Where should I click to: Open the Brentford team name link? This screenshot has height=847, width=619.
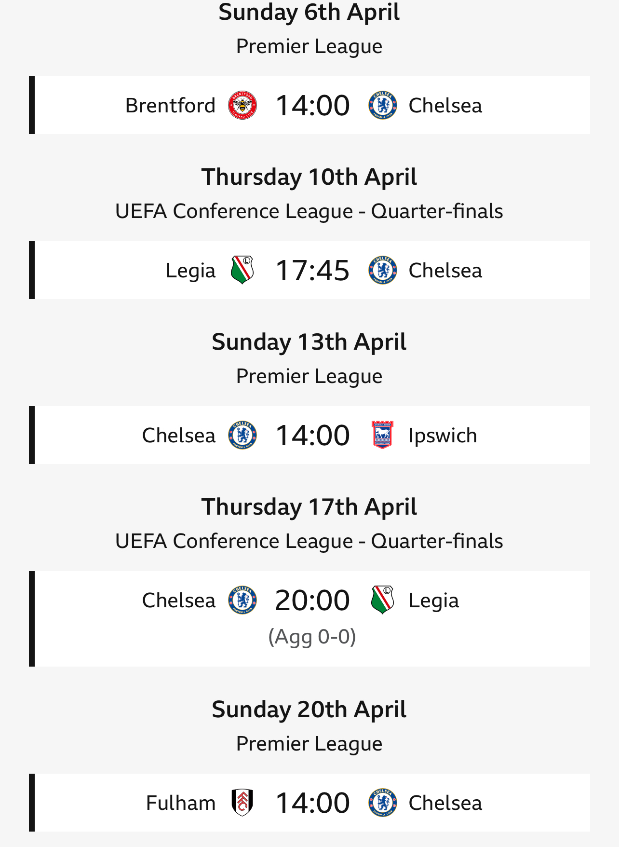pyautogui.click(x=170, y=105)
